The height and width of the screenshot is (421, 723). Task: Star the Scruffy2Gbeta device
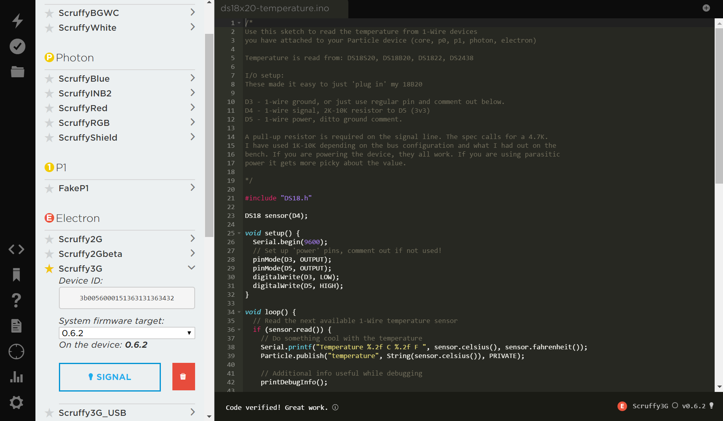tap(49, 254)
